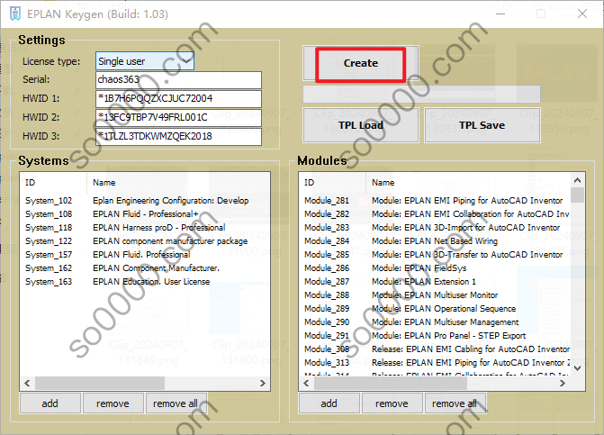
Task: Click the Create button
Action: [361, 63]
